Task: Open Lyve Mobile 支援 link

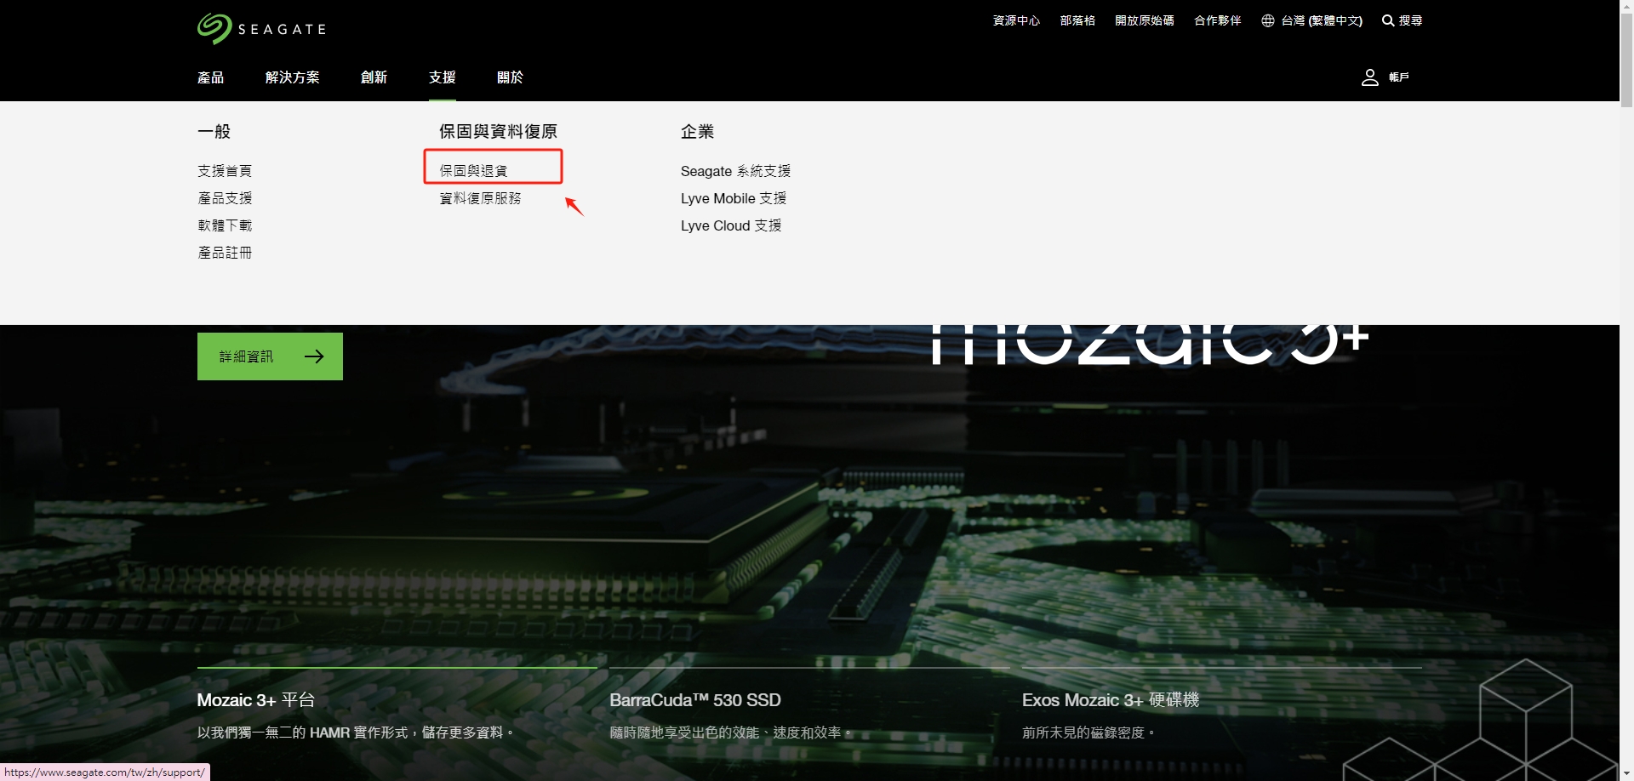Action: (734, 198)
